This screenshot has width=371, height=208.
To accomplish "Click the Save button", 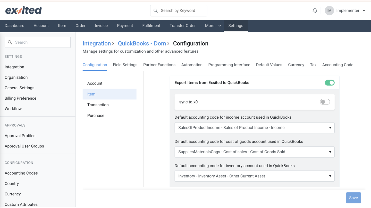I will [353, 198].
